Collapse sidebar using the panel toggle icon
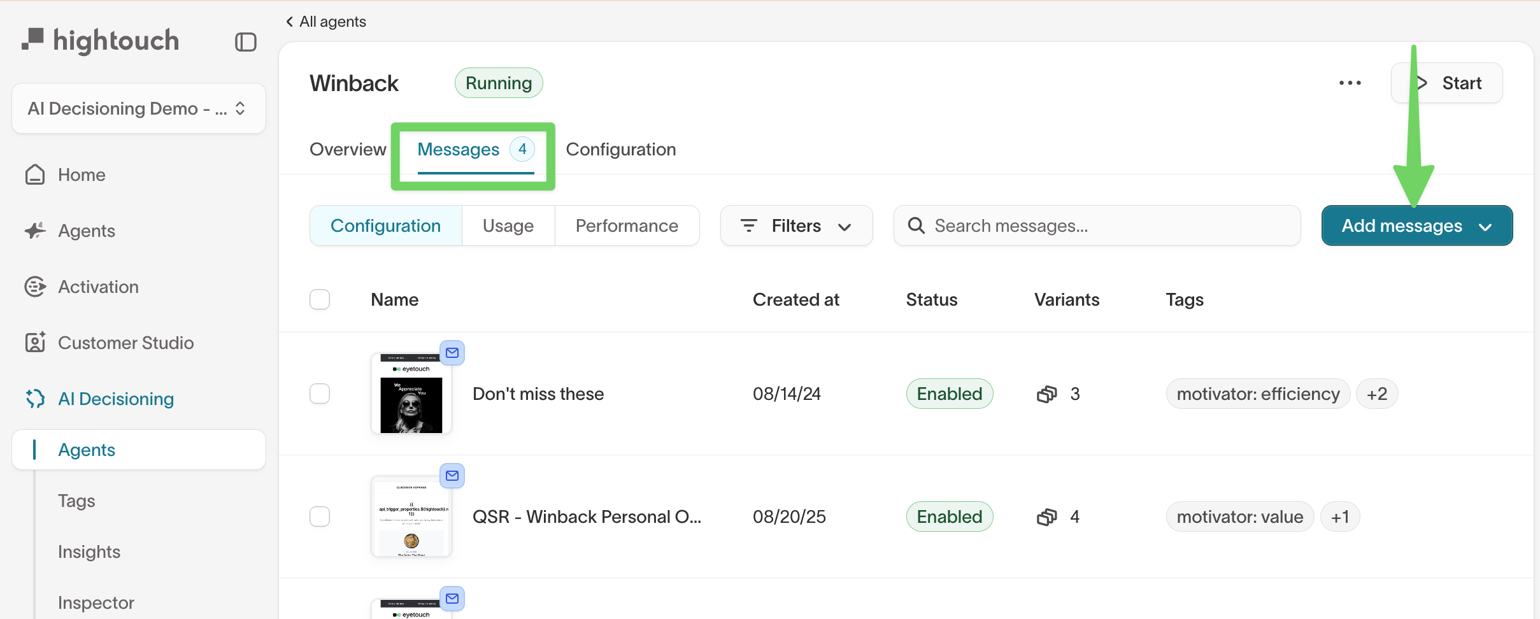This screenshot has width=1540, height=619. pos(245,42)
